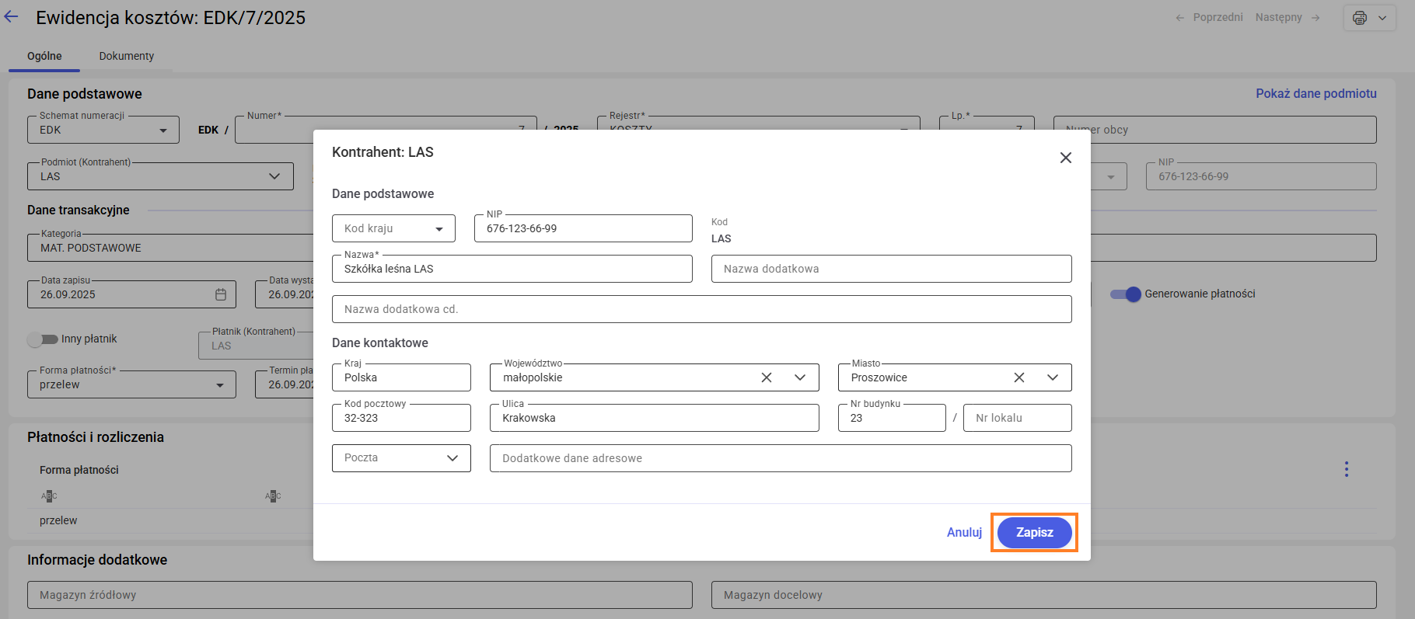Switch to the Dokumenty tab
The height and width of the screenshot is (619, 1415).
[x=127, y=56]
